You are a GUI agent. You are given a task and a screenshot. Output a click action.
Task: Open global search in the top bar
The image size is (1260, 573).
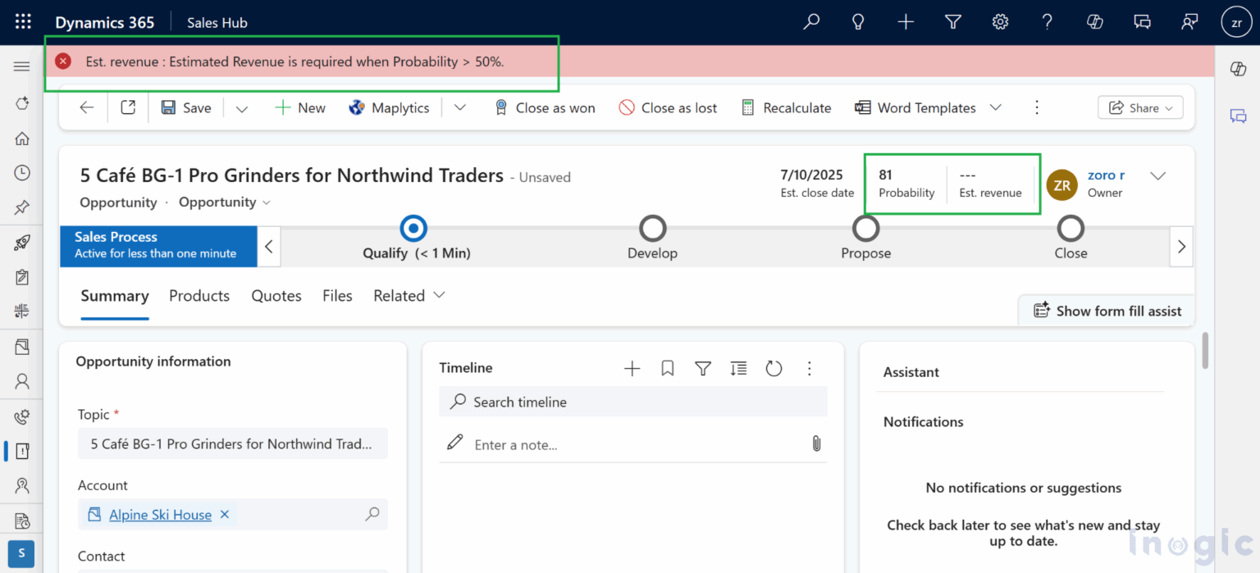point(810,22)
